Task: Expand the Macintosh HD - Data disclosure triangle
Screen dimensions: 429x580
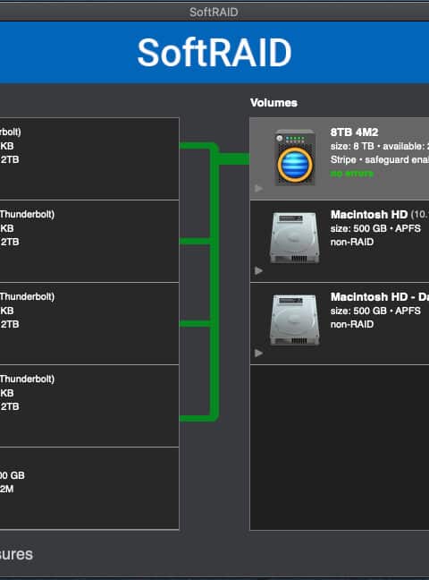Action: tap(258, 353)
